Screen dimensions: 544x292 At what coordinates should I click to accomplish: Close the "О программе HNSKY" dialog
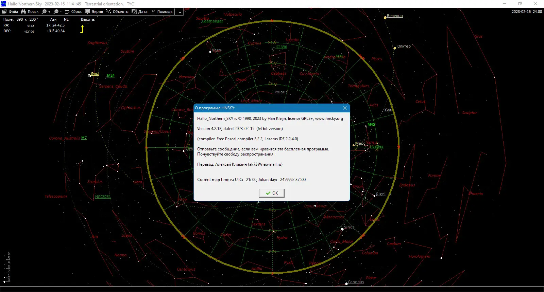pyautogui.click(x=345, y=108)
